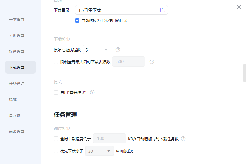Close the settings window
The width and height of the screenshot is (246, 164).
(x=239, y=7)
